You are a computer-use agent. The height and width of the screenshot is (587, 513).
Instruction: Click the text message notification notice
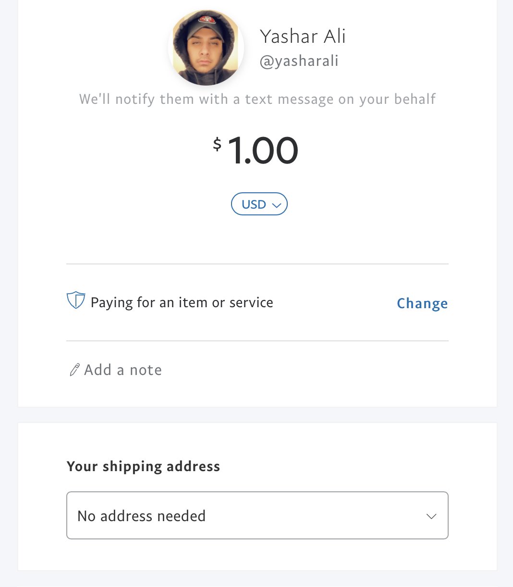pos(257,99)
